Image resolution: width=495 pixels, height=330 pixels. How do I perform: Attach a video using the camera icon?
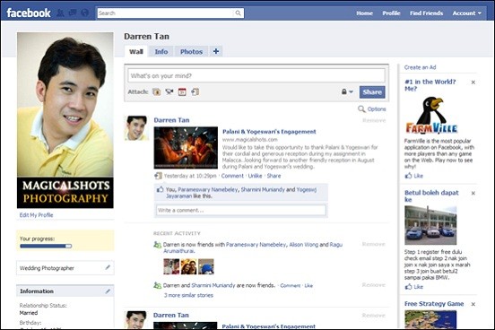(169, 91)
